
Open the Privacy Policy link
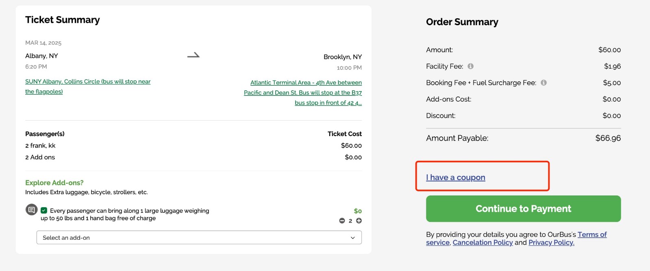551,242
